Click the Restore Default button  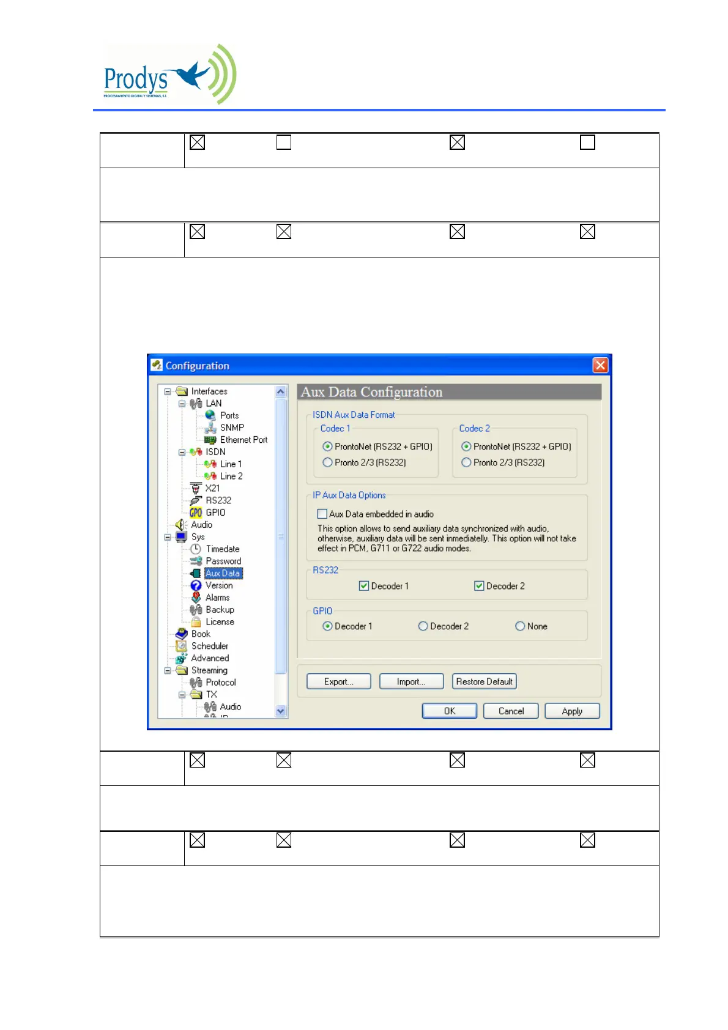485,681
